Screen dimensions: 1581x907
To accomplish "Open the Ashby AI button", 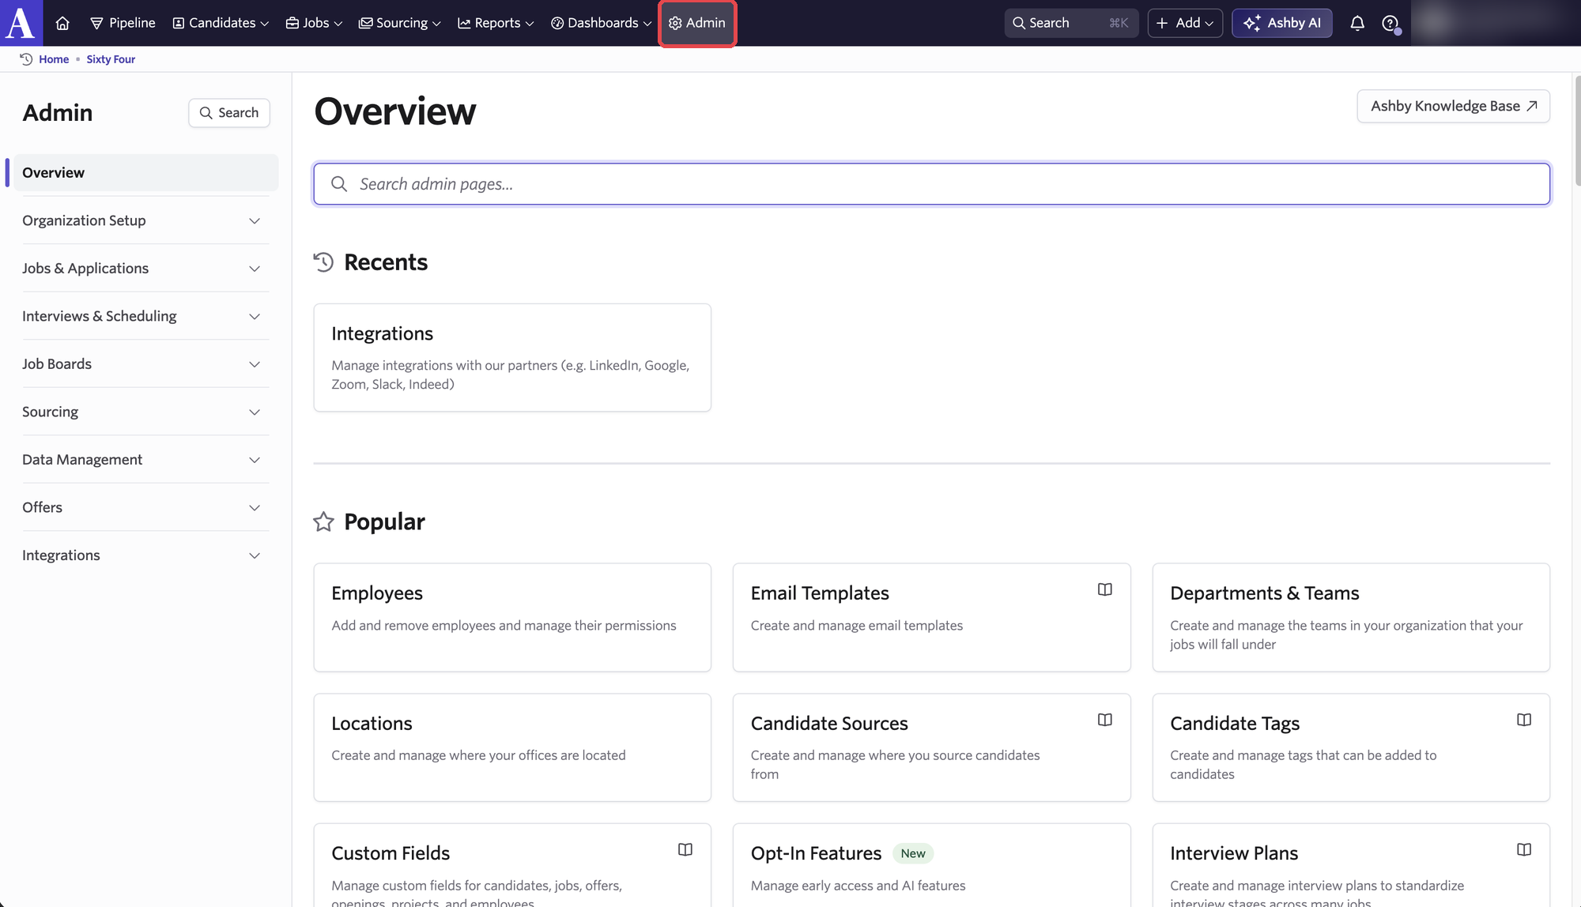I will [x=1281, y=23].
